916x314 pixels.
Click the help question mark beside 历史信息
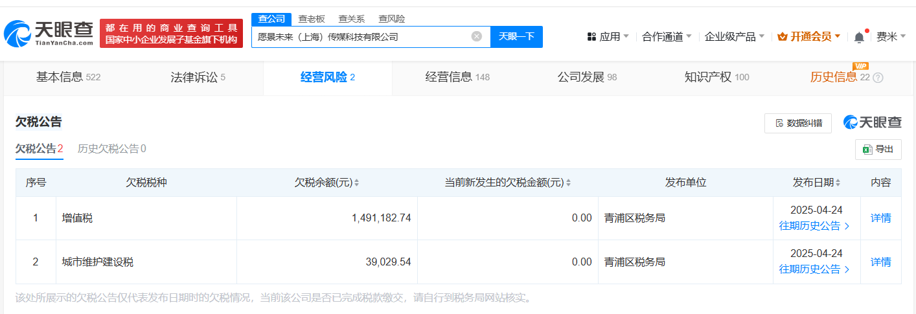pos(878,78)
